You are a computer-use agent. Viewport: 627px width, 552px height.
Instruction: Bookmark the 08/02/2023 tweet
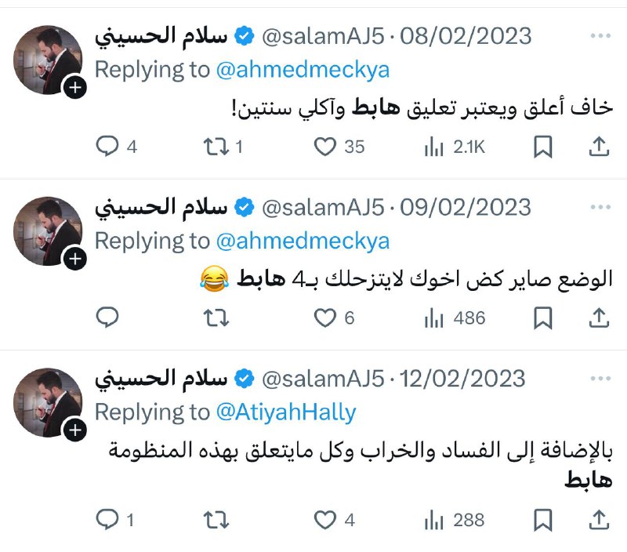tap(542, 147)
